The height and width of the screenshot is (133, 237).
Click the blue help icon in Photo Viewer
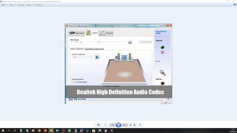235,4
